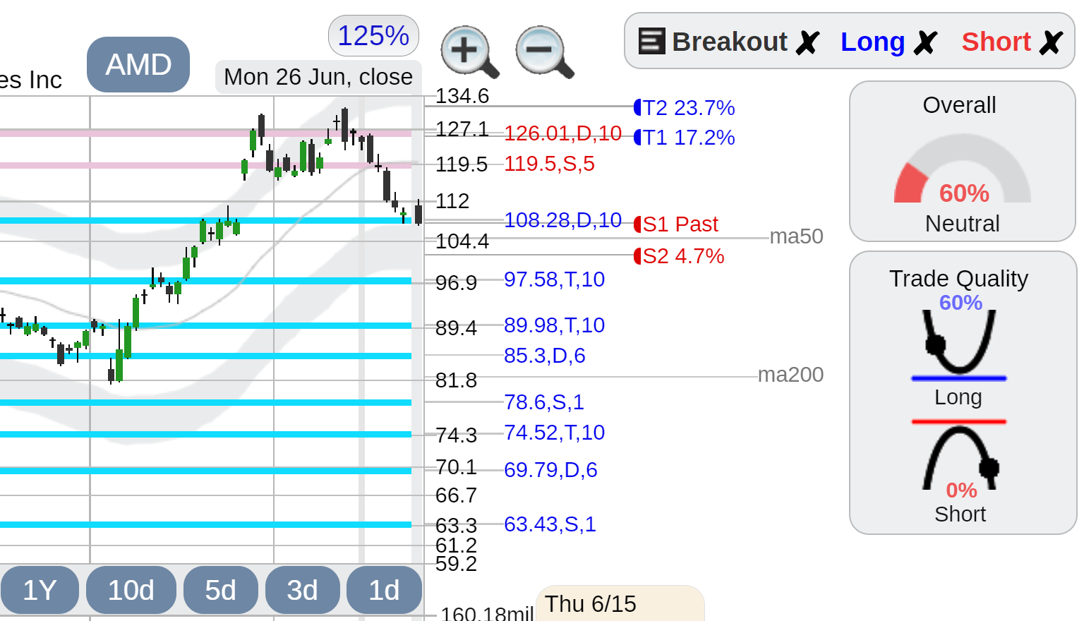1084x621 pixels.
Task: Select support level 97.58,T,10
Action: (x=554, y=279)
